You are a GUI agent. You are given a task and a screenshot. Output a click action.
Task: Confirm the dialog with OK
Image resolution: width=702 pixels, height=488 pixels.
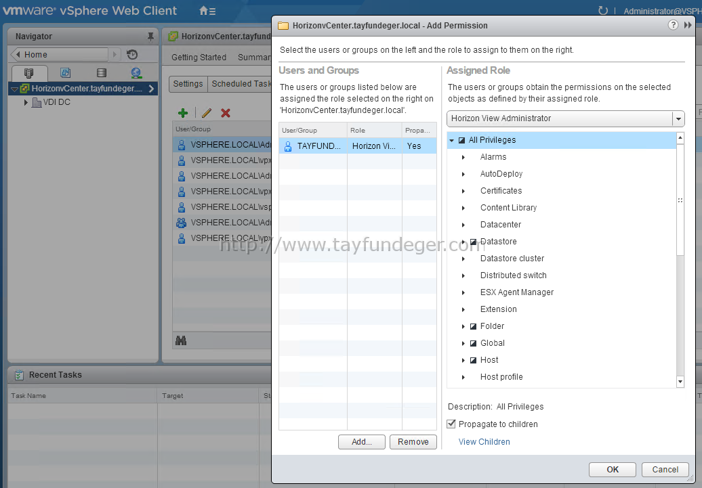tap(613, 470)
